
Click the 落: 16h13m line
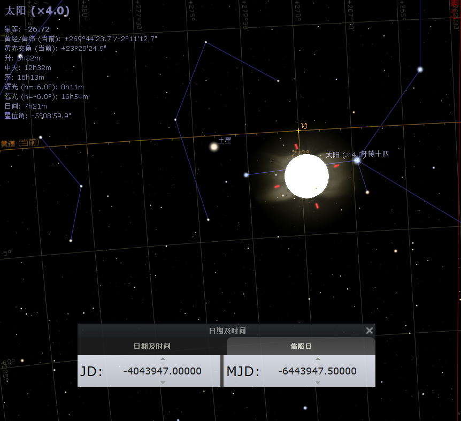click(x=25, y=78)
